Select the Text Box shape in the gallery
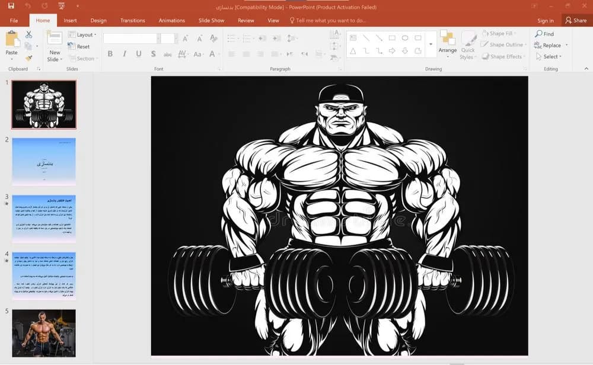Viewport: 593px width, 365px height. (x=353, y=38)
